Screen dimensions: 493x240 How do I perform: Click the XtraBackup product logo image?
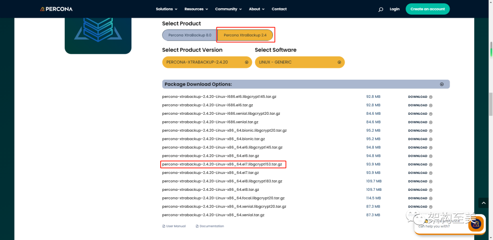click(x=98, y=36)
